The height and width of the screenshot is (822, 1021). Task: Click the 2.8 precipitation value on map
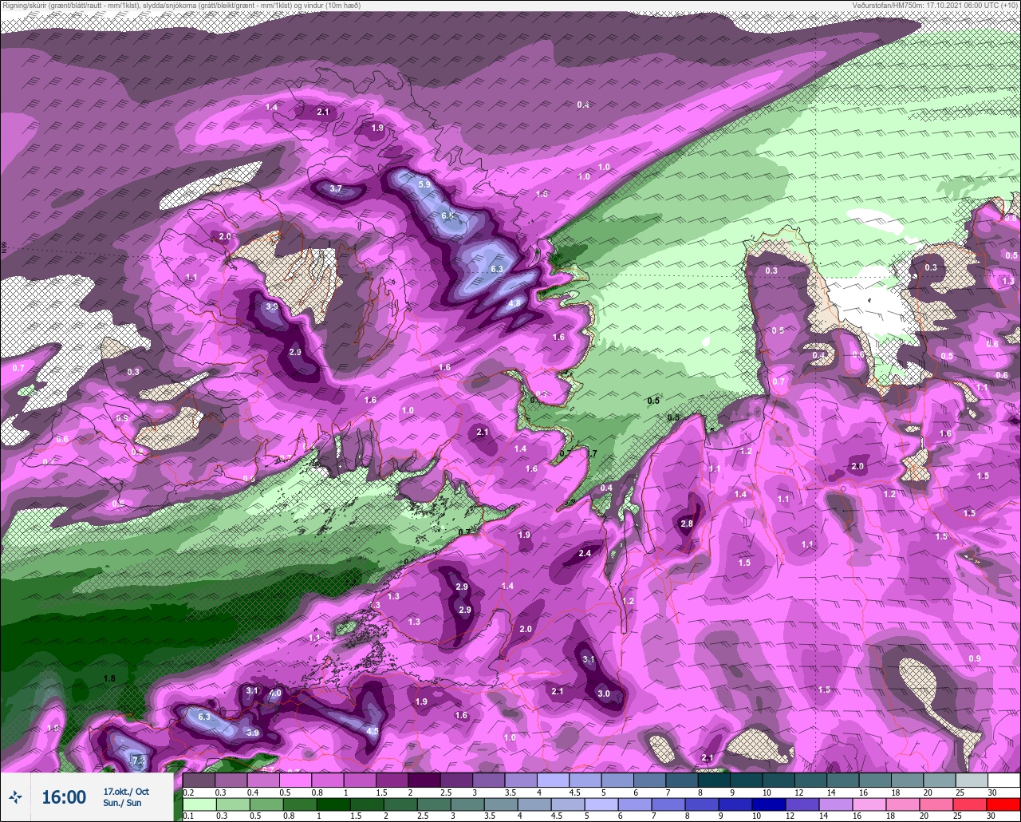click(x=687, y=524)
